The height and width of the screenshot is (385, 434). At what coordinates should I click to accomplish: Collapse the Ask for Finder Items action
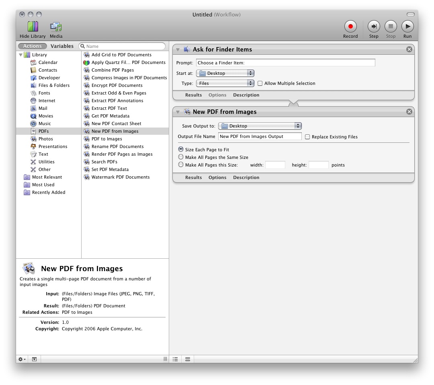178,49
